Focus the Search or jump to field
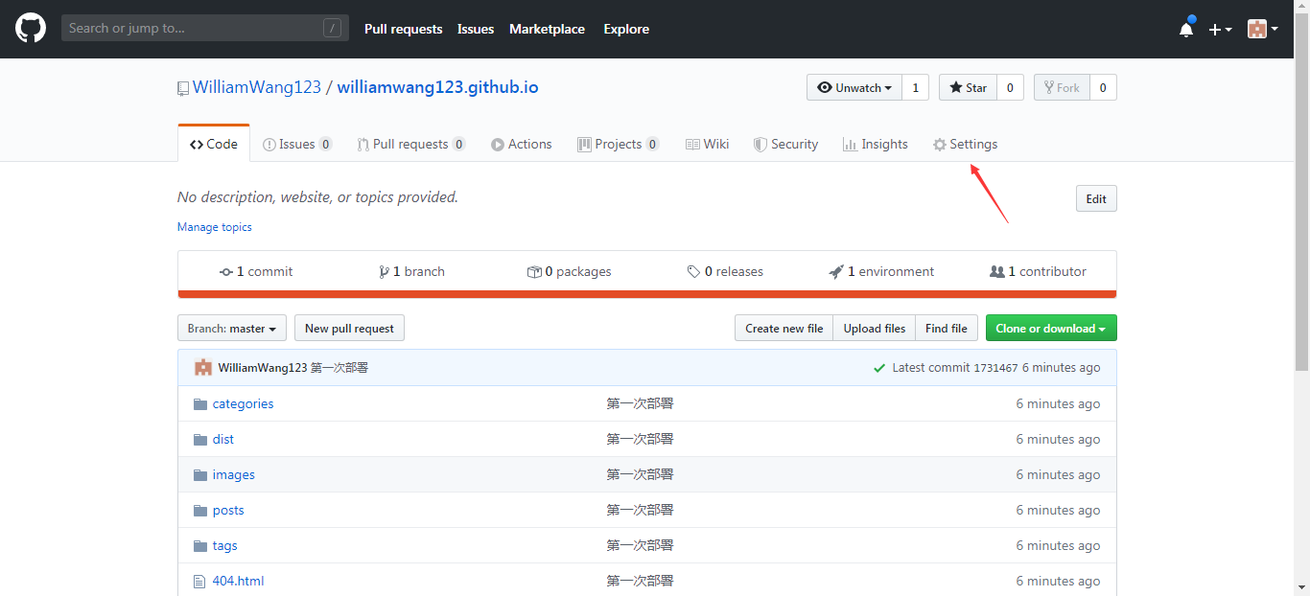 [x=205, y=29]
